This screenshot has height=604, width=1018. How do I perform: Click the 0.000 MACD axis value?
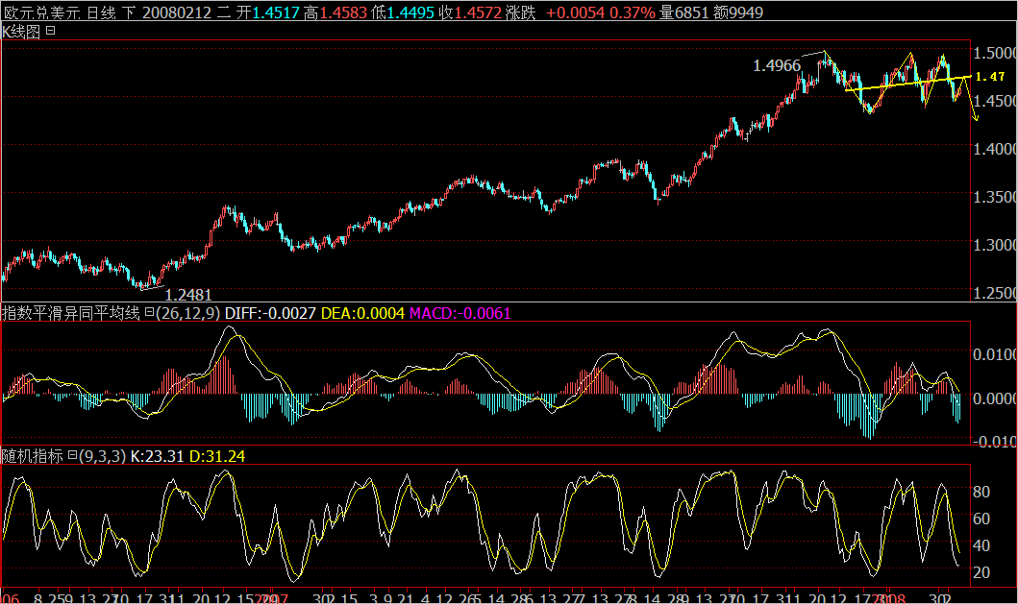(995, 398)
